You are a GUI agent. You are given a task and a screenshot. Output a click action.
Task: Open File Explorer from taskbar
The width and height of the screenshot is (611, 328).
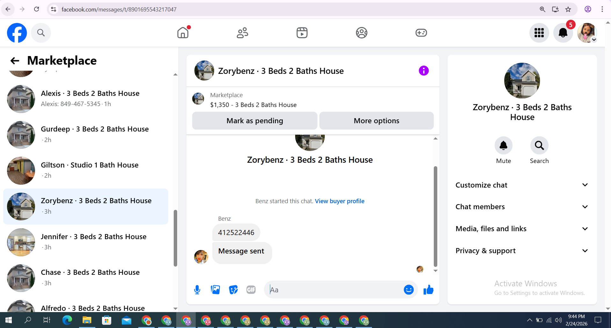click(x=87, y=320)
